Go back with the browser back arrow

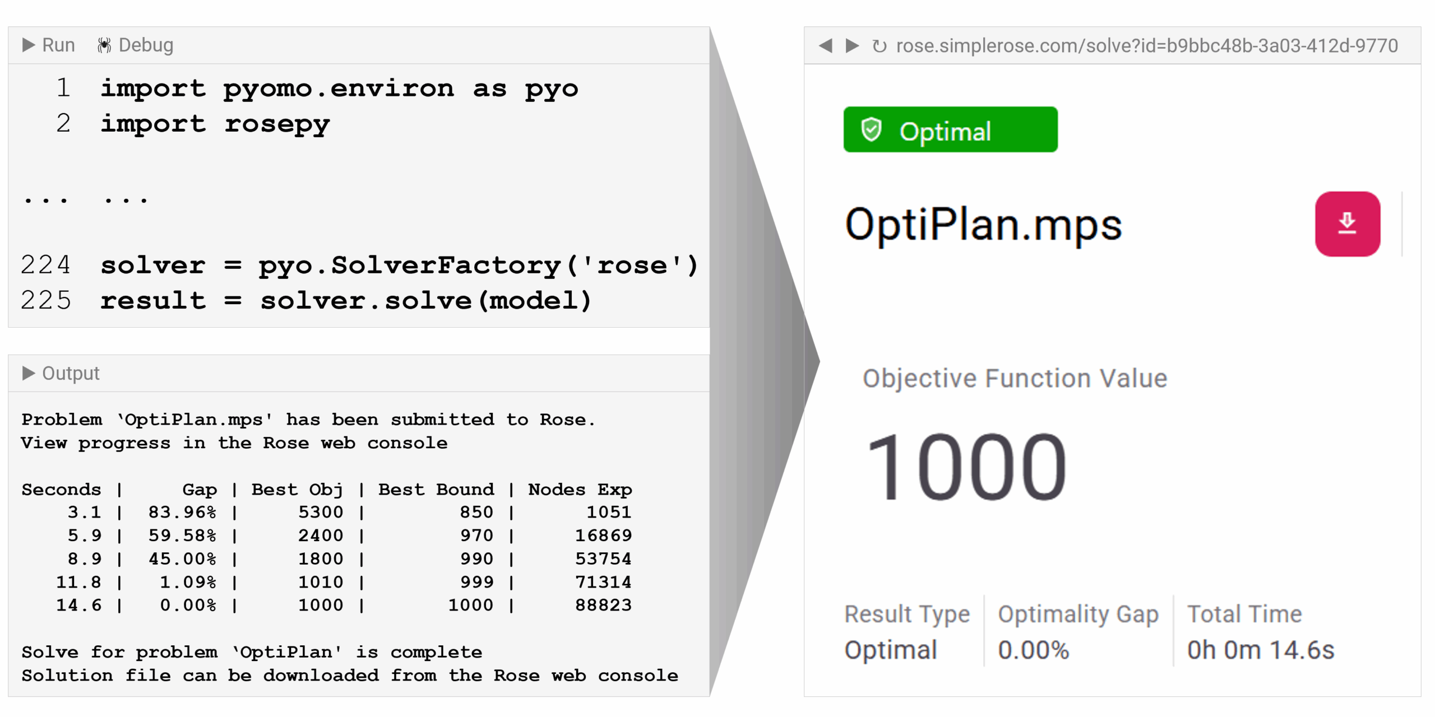[825, 45]
